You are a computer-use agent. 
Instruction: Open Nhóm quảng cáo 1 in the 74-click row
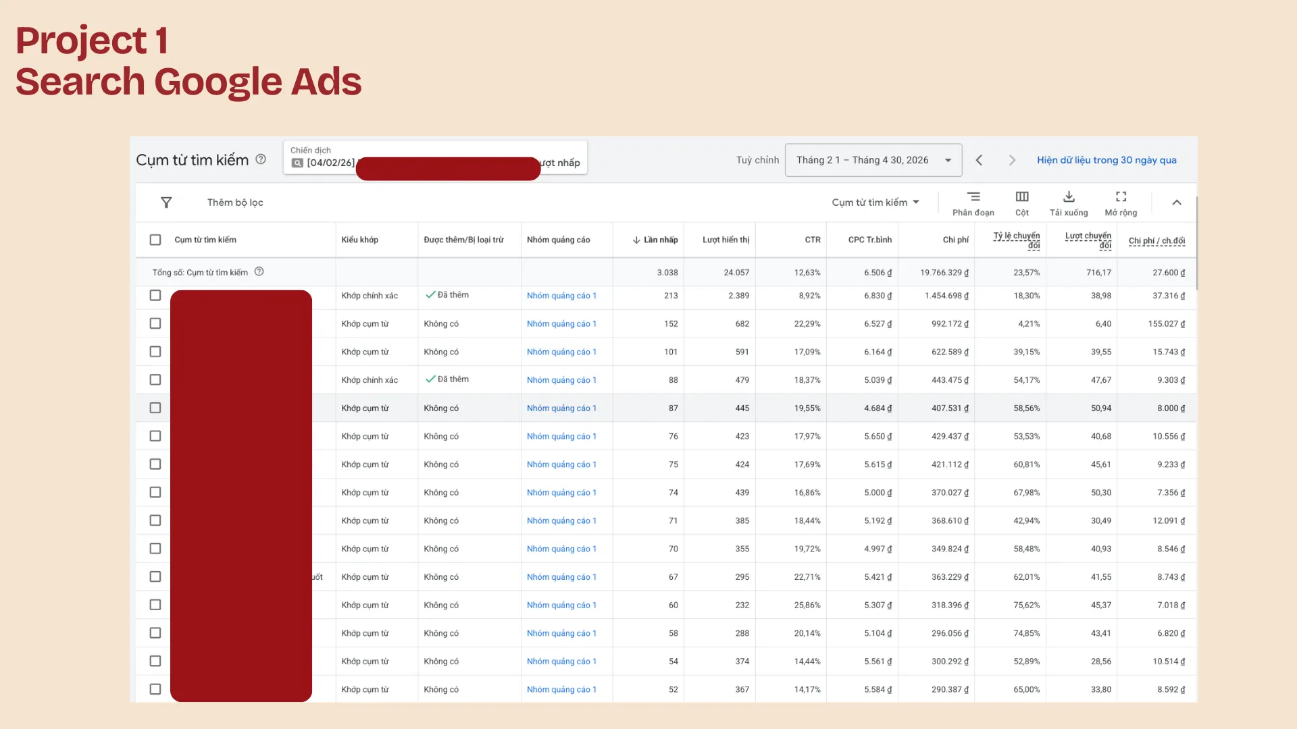coord(561,493)
